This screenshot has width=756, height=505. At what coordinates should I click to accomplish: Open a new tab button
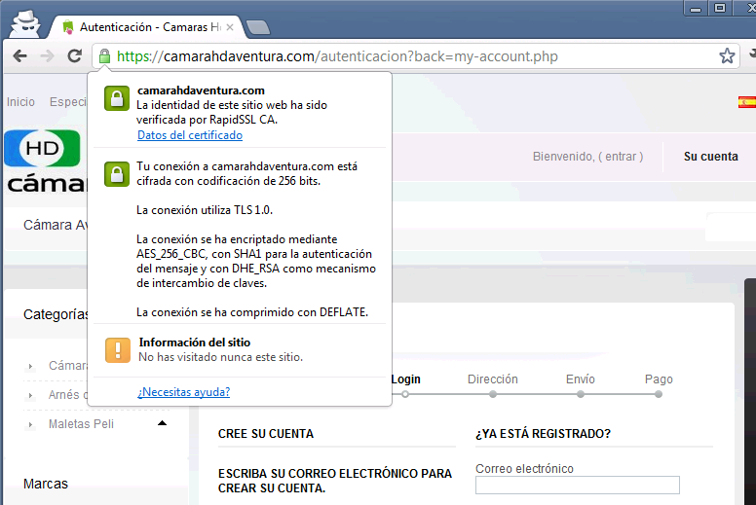tap(258, 27)
